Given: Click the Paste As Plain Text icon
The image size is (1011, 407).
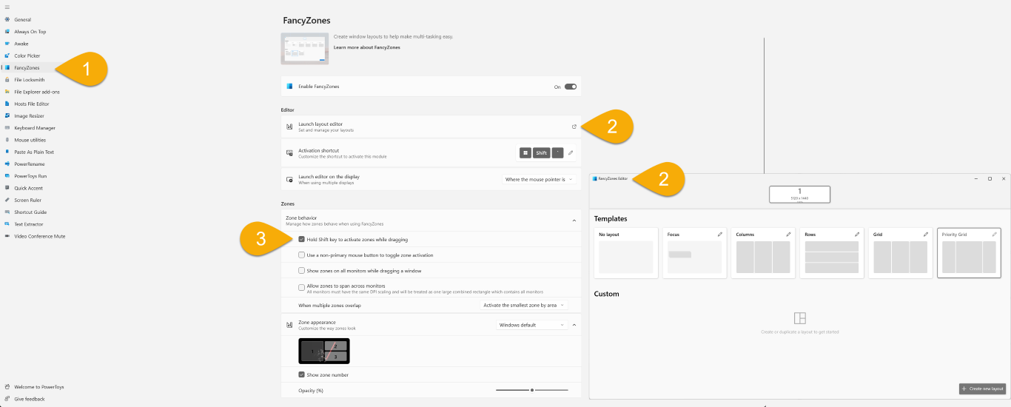Looking at the screenshot, I should 7,152.
